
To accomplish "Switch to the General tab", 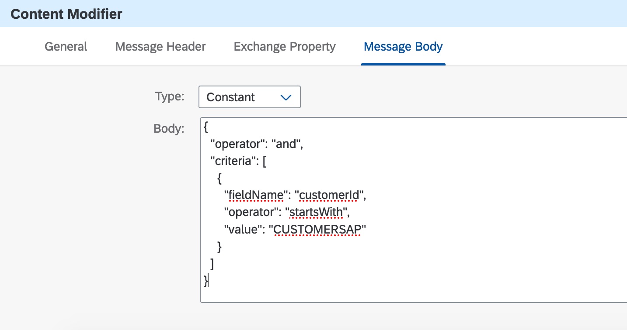I will 66,47.
